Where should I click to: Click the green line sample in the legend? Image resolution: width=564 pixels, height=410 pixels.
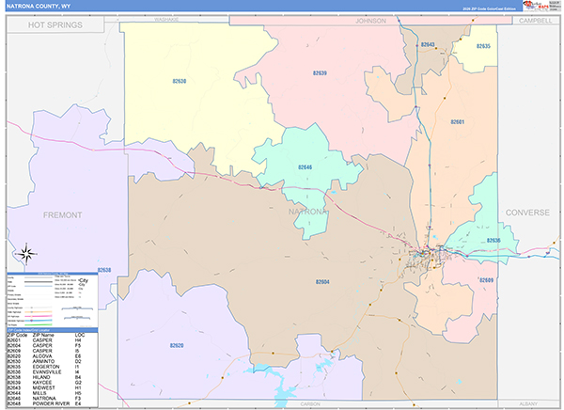click(39, 324)
